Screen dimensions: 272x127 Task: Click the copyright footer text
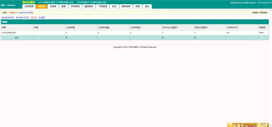(135, 47)
